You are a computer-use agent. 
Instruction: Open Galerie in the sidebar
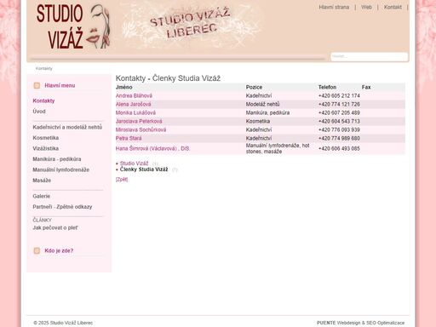click(x=42, y=196)
